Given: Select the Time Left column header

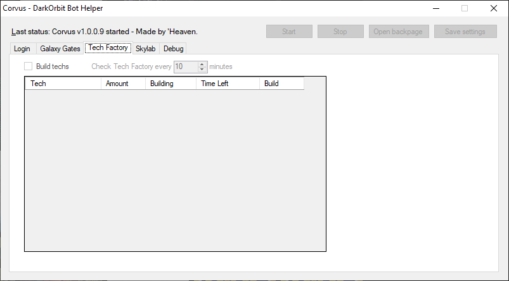Looking at the screenshot, I should click(x=228, y=84).
